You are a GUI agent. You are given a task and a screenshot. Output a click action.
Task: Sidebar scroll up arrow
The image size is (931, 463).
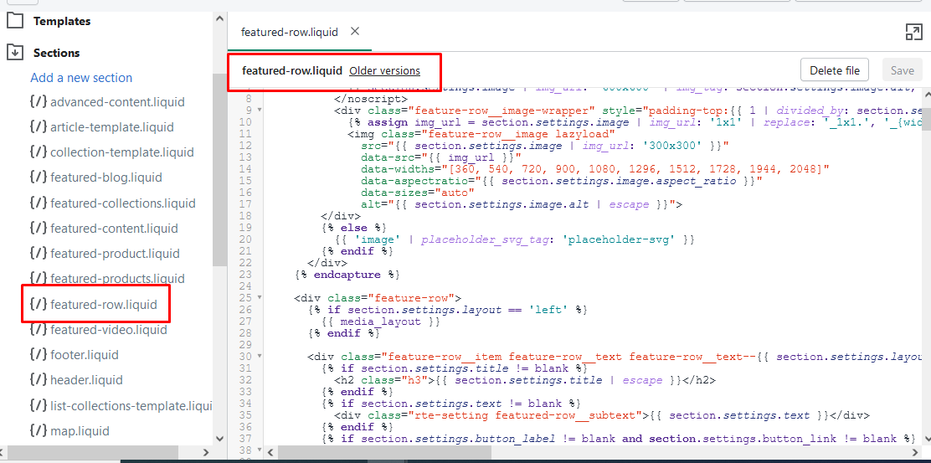coord(219,19)
